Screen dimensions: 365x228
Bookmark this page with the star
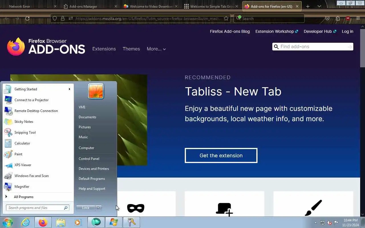226,19
